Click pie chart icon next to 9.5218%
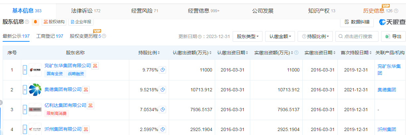406x135 pixels. (x=162, y=90)
